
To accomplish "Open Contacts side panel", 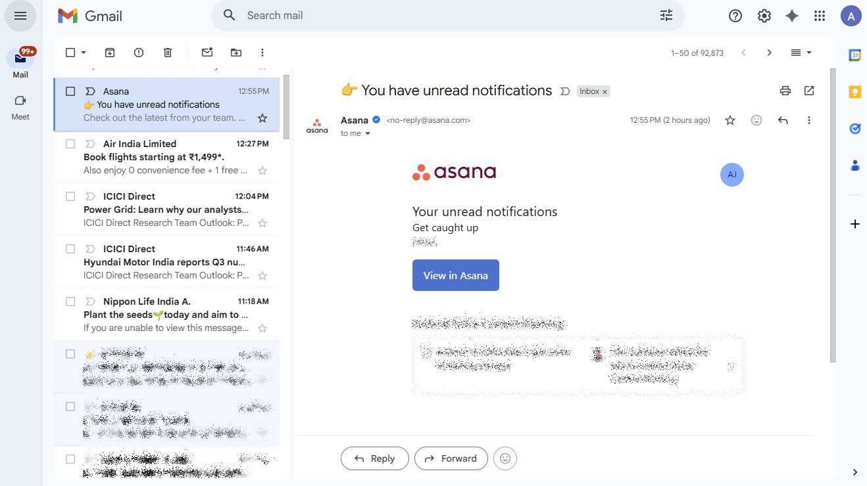I will pyautogui.click(x=855, y=166).
